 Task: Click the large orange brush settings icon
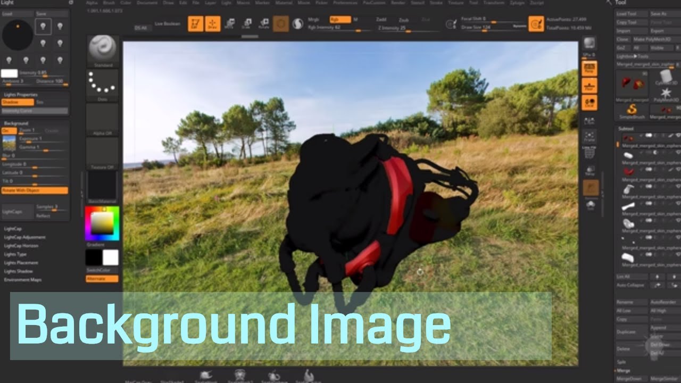[x=536, y=24]
